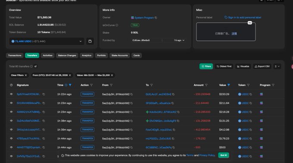The image size is (293, 163).
Task: Open the Stake Accounts tab
Action: click(120, 55)
